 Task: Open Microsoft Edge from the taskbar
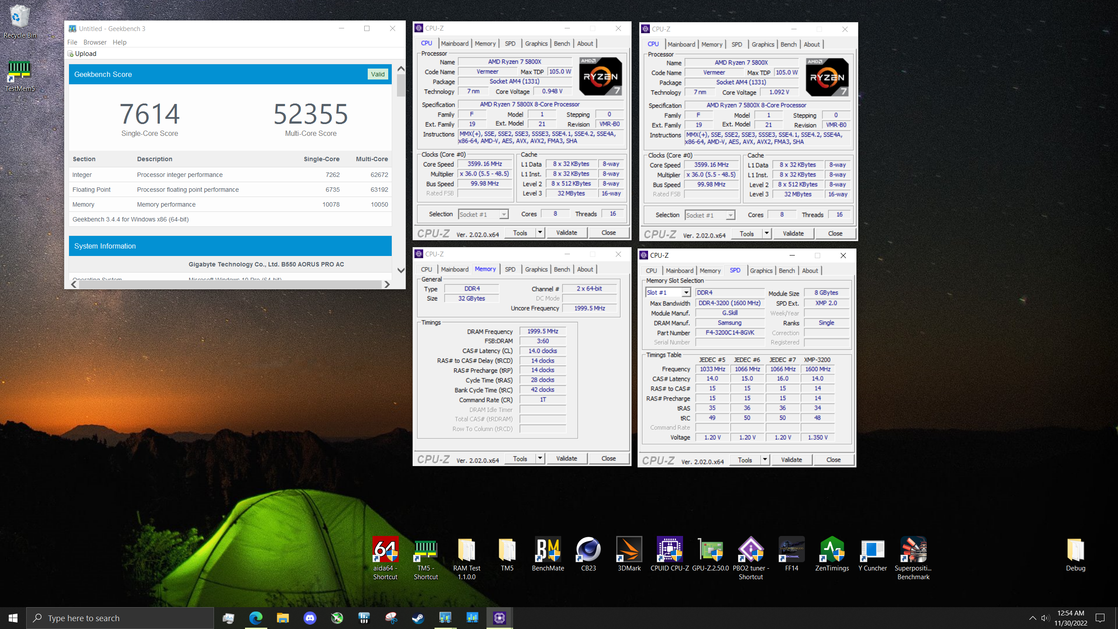coord(255,618)
